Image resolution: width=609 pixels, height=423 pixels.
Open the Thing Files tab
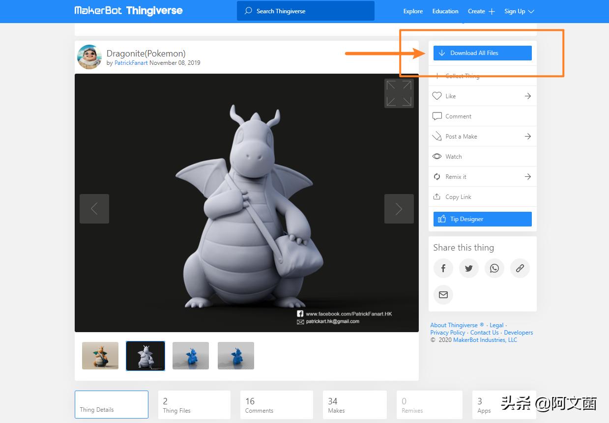point(194,405)
